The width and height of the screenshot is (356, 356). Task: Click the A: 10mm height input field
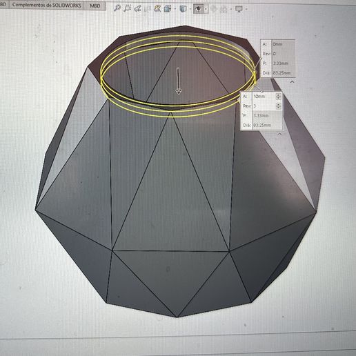264,97
